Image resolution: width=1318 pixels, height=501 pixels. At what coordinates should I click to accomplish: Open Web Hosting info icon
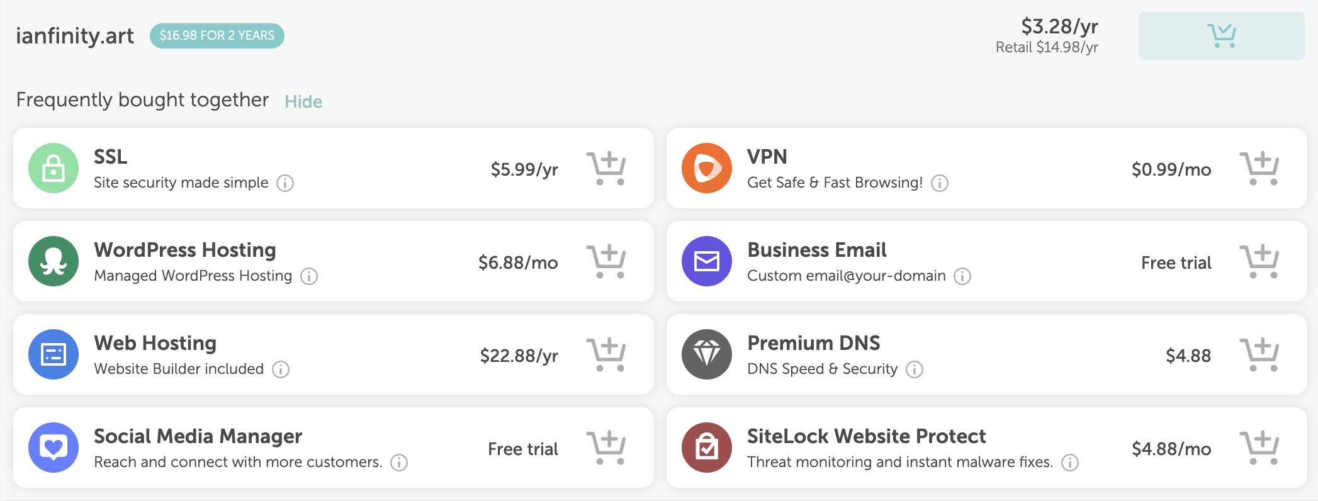(281, 369)
